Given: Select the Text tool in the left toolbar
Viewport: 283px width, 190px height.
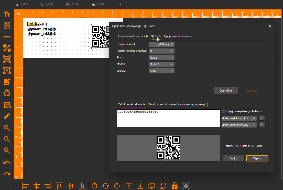Looking at the screenshot, I should tap(7, 14).
